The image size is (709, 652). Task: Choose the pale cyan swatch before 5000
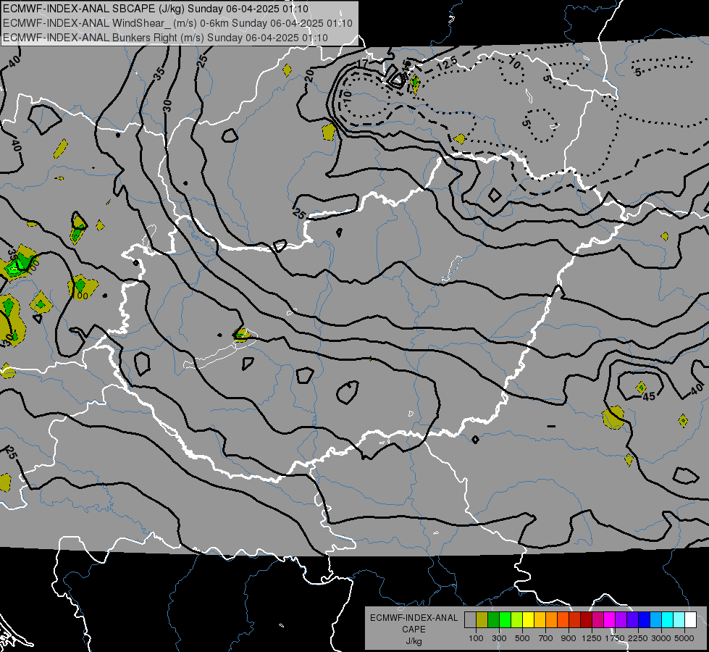(679, 620)
